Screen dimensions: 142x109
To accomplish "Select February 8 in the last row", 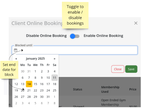I will click(x=54, y=103).
